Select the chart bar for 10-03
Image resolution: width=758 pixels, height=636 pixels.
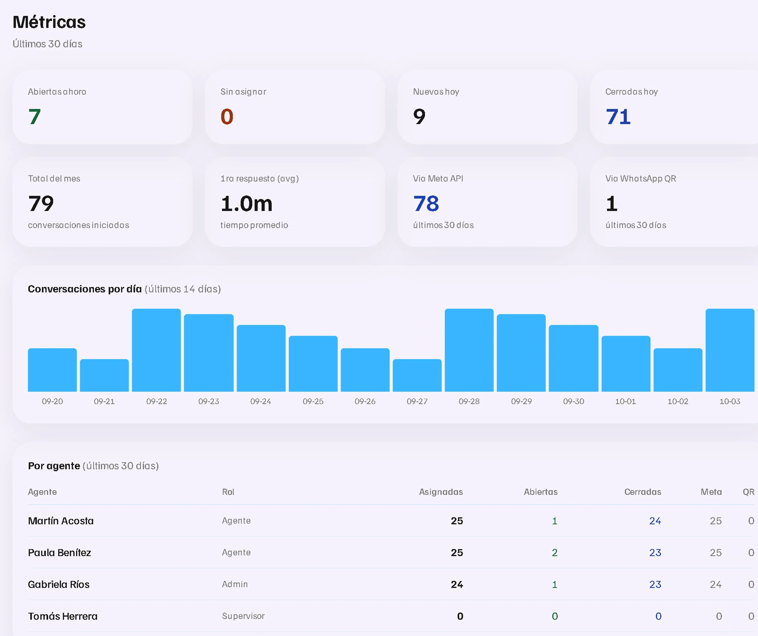(x=730, y=350)
